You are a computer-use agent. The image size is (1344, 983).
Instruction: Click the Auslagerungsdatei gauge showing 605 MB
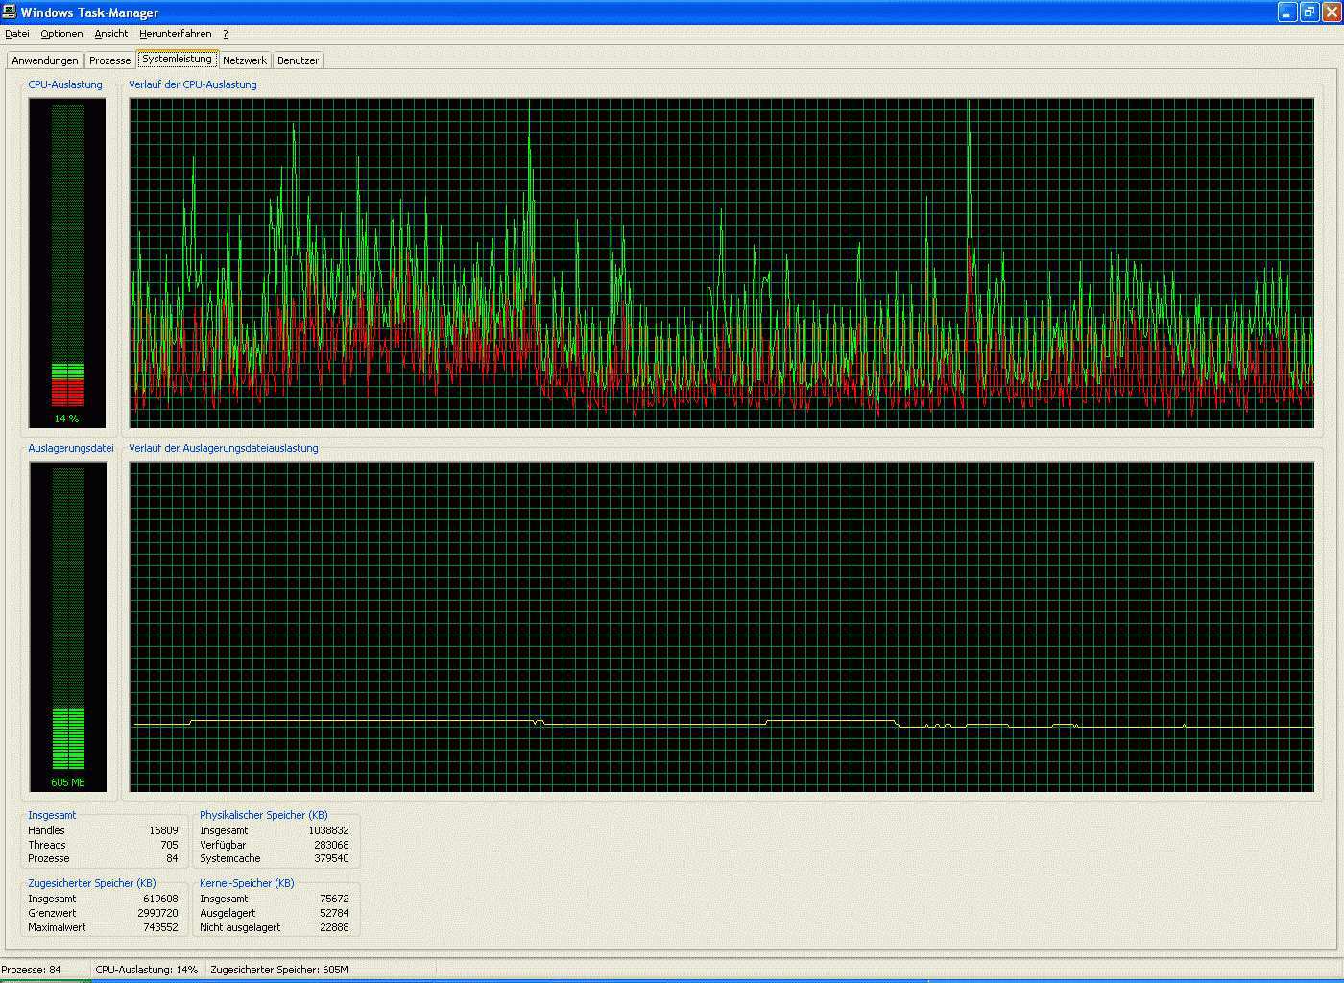click(67, 626)
